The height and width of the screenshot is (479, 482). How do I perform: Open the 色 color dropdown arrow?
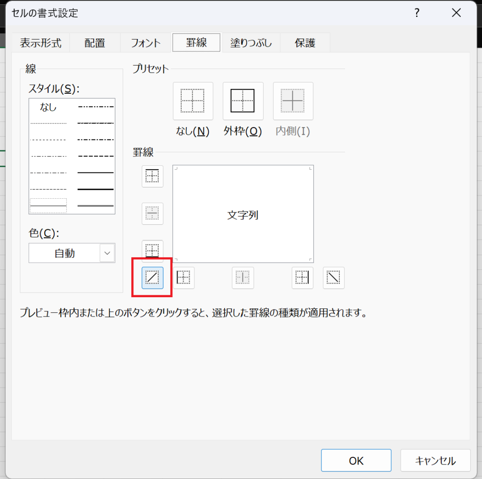tap(107, 253)
